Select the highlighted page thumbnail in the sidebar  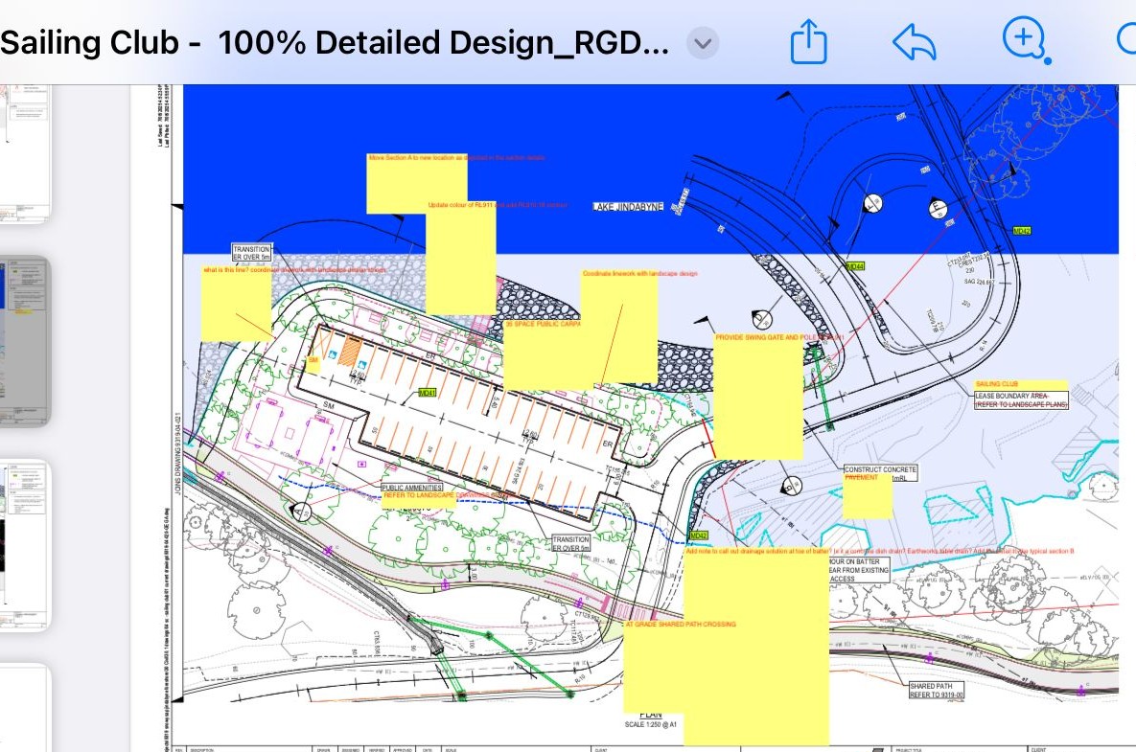pos(25,340)
